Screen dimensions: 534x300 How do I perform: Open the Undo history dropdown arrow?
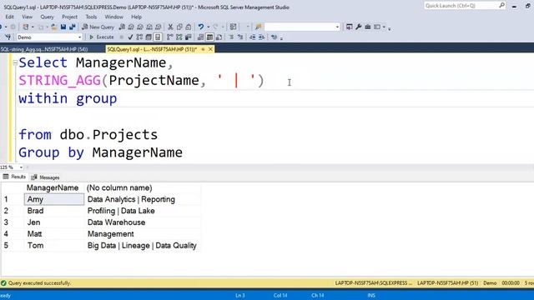tap(209, 27)
